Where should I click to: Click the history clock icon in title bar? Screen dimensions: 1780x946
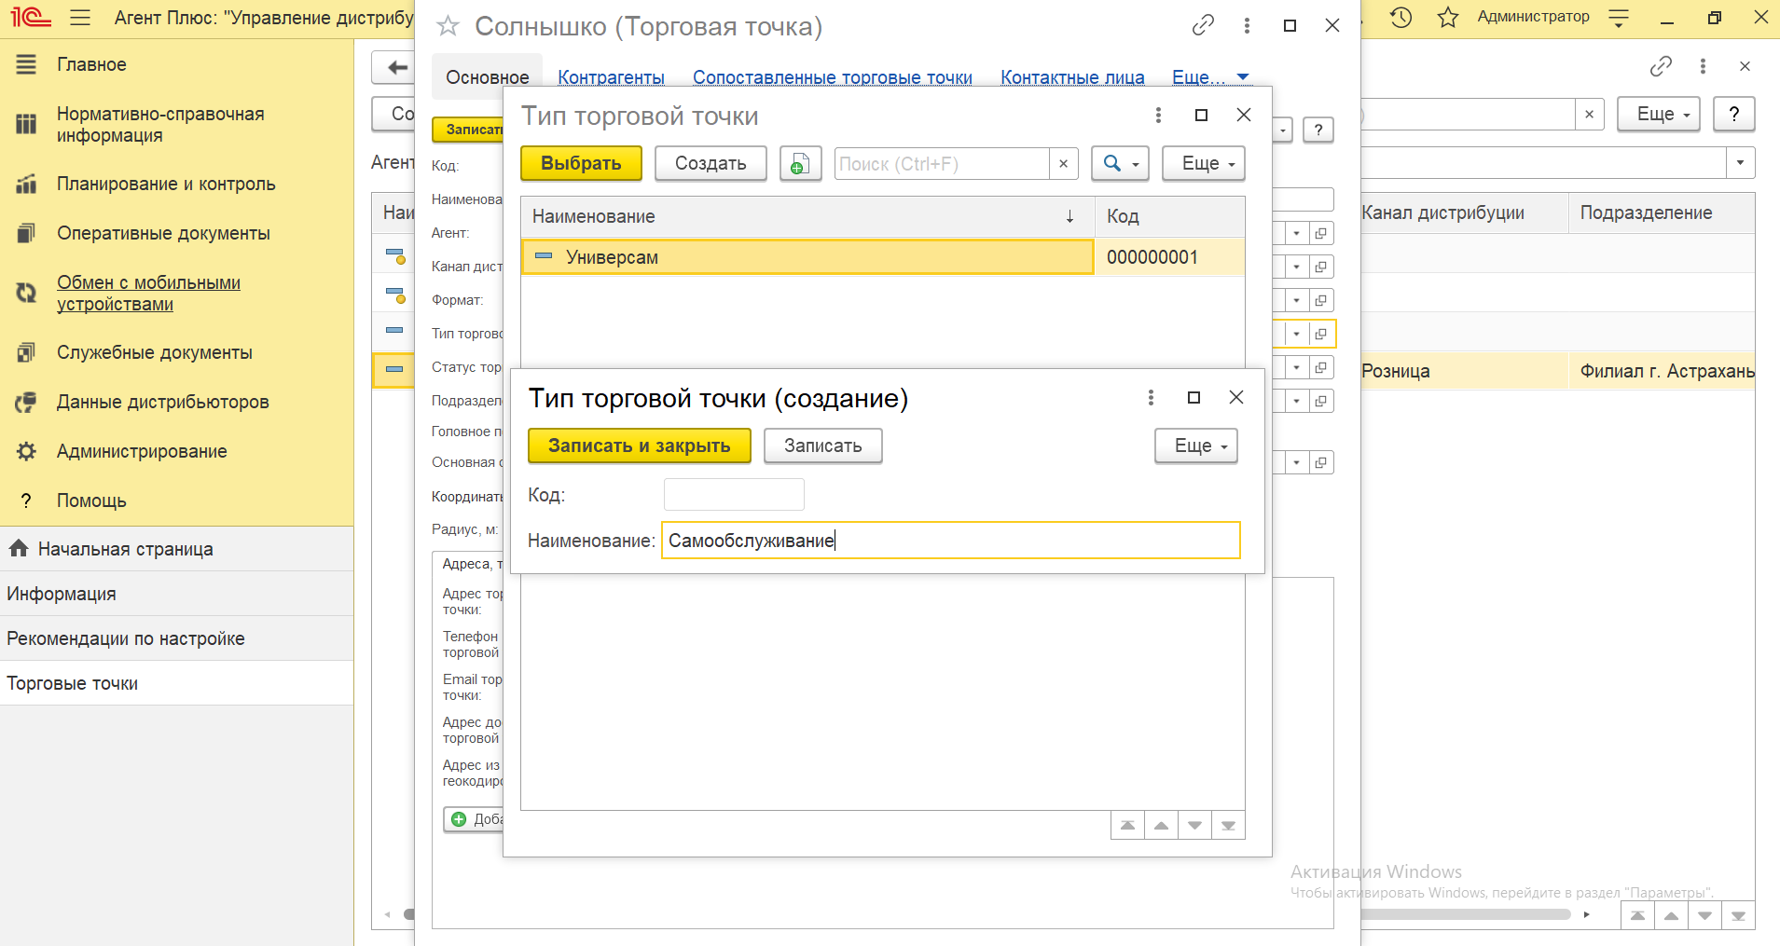point(1401,18)
